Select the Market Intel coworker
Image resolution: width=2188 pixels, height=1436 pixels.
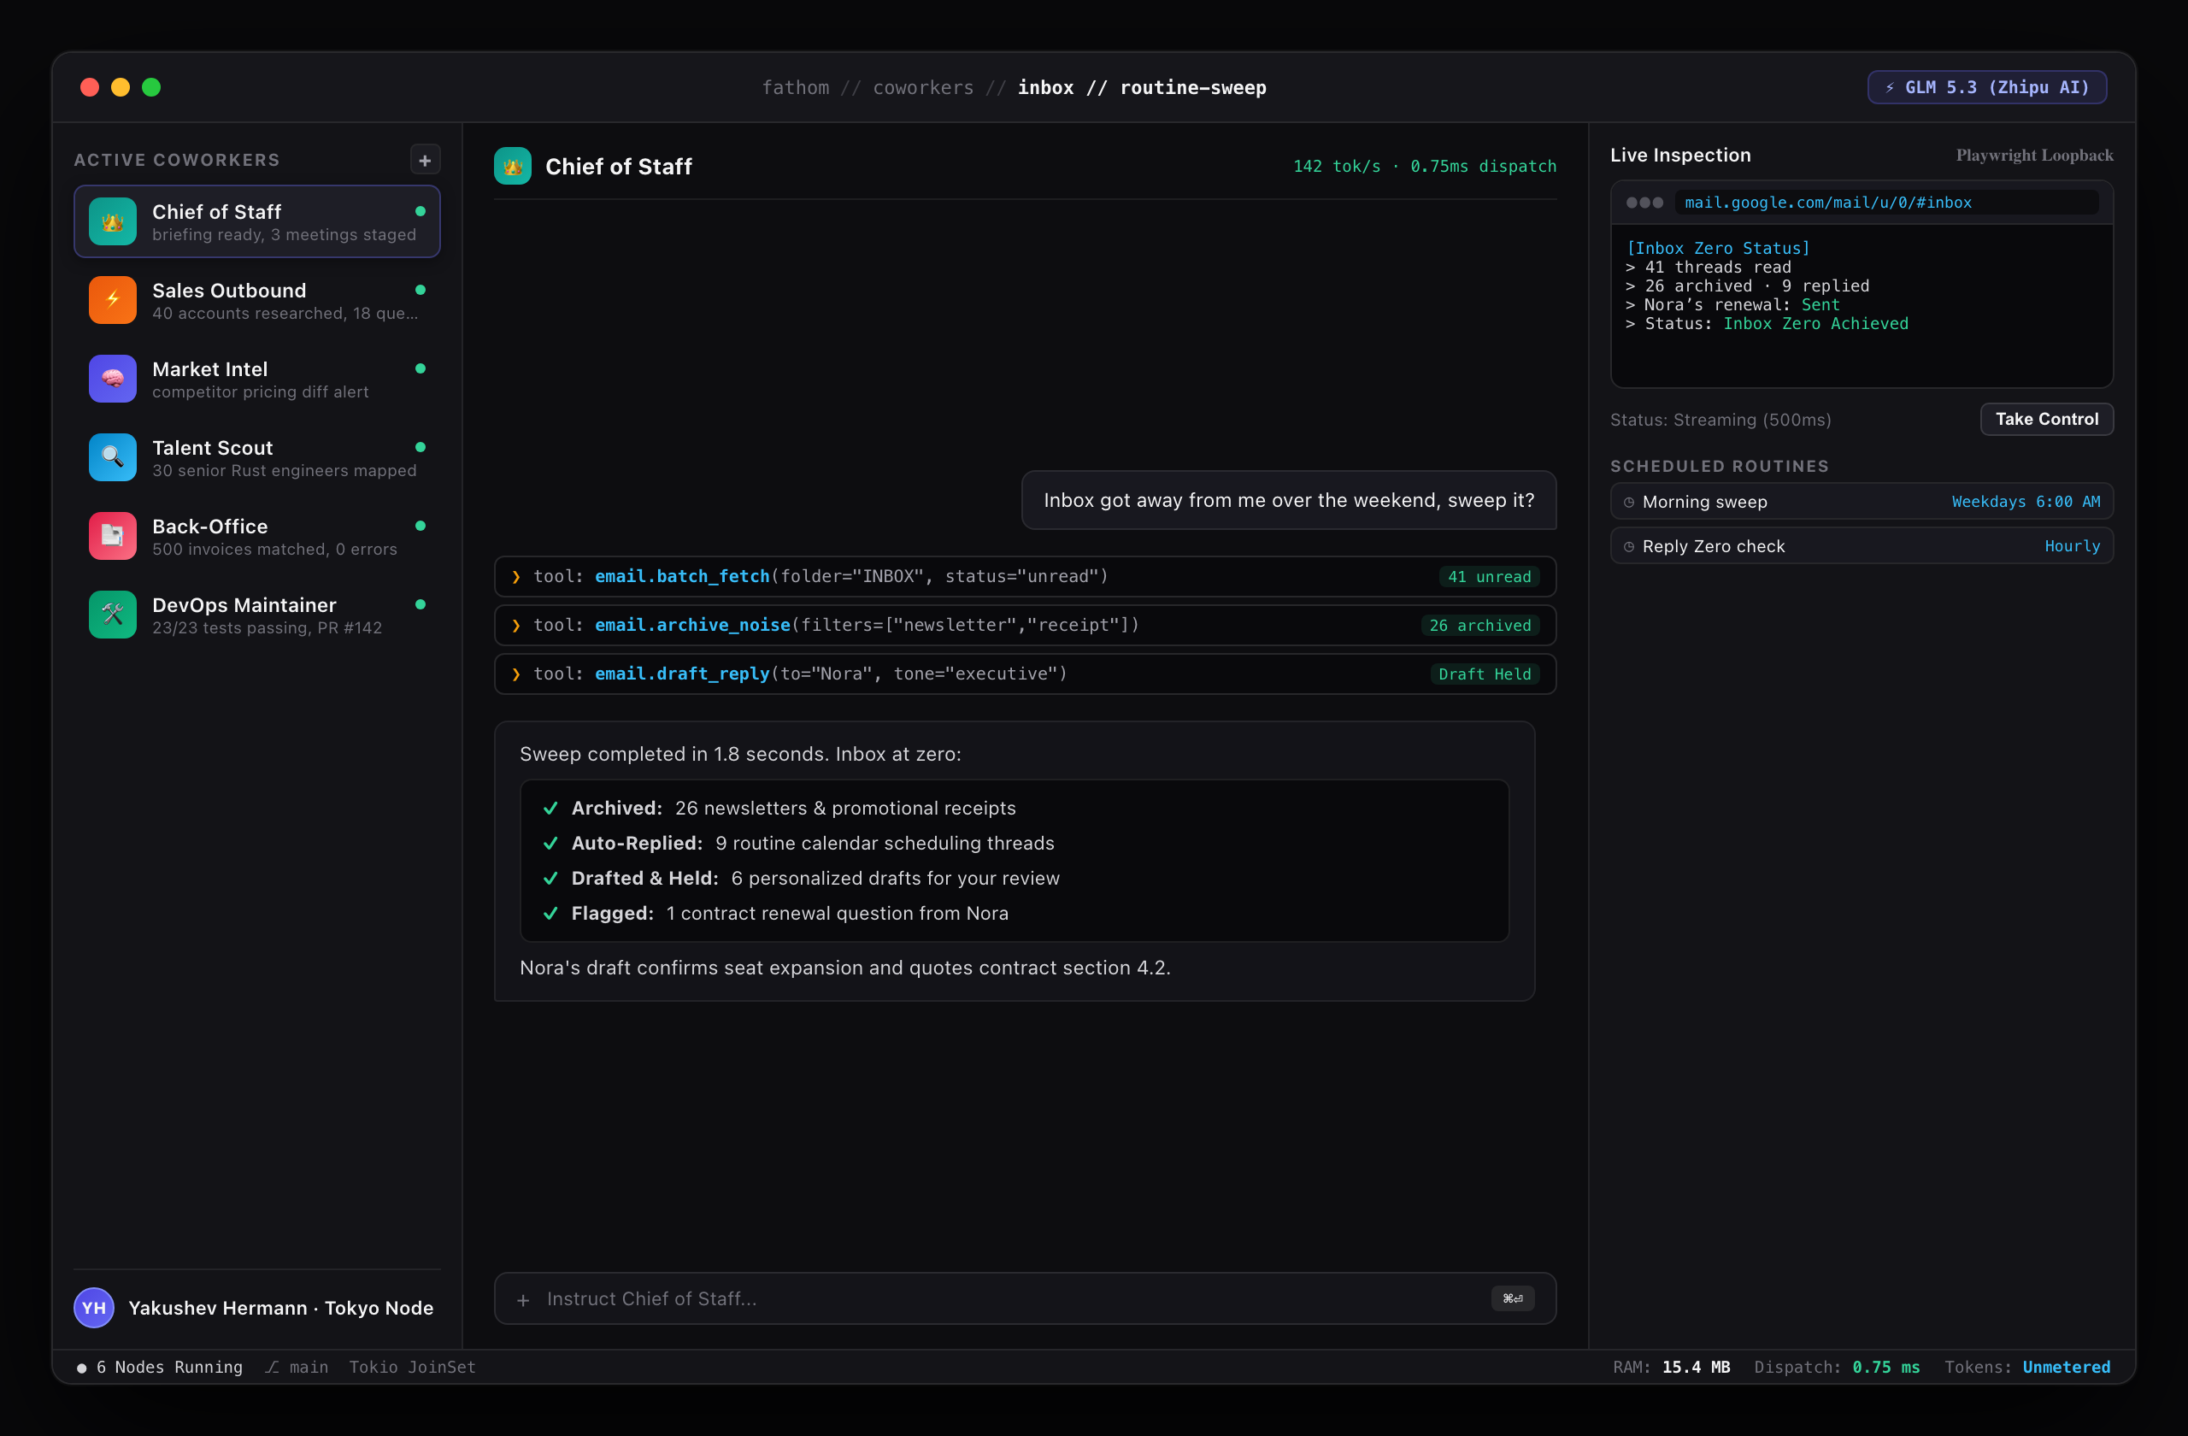(x=256, y=379)
